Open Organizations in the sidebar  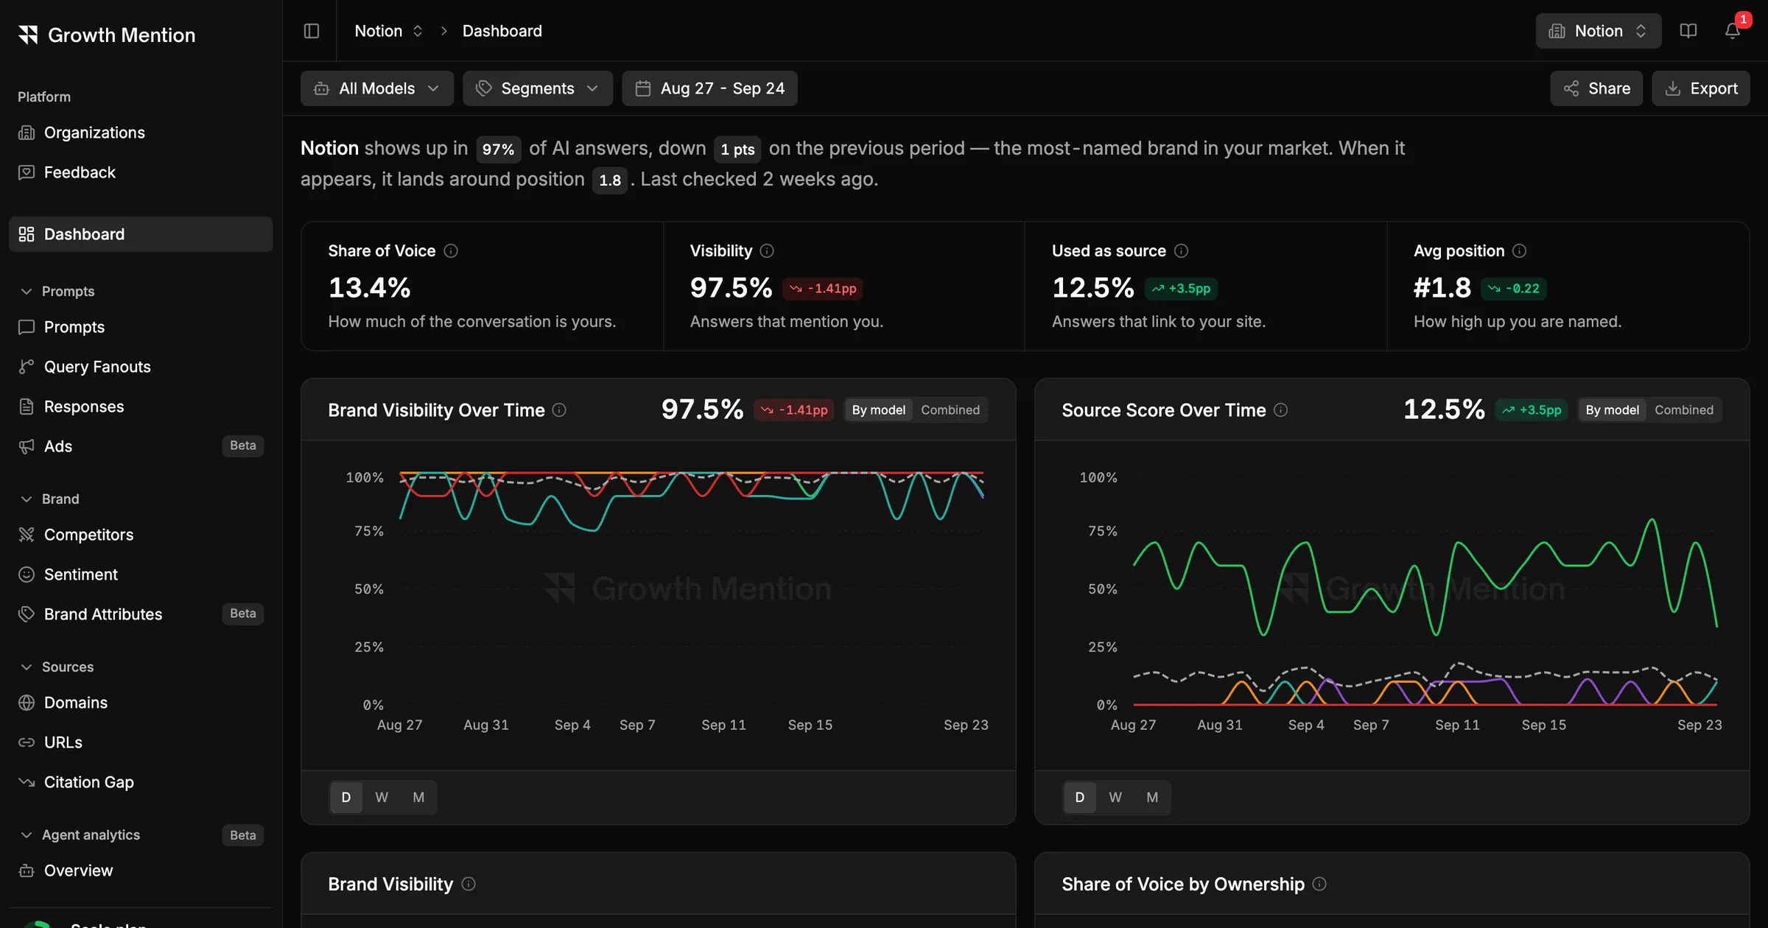141,133
